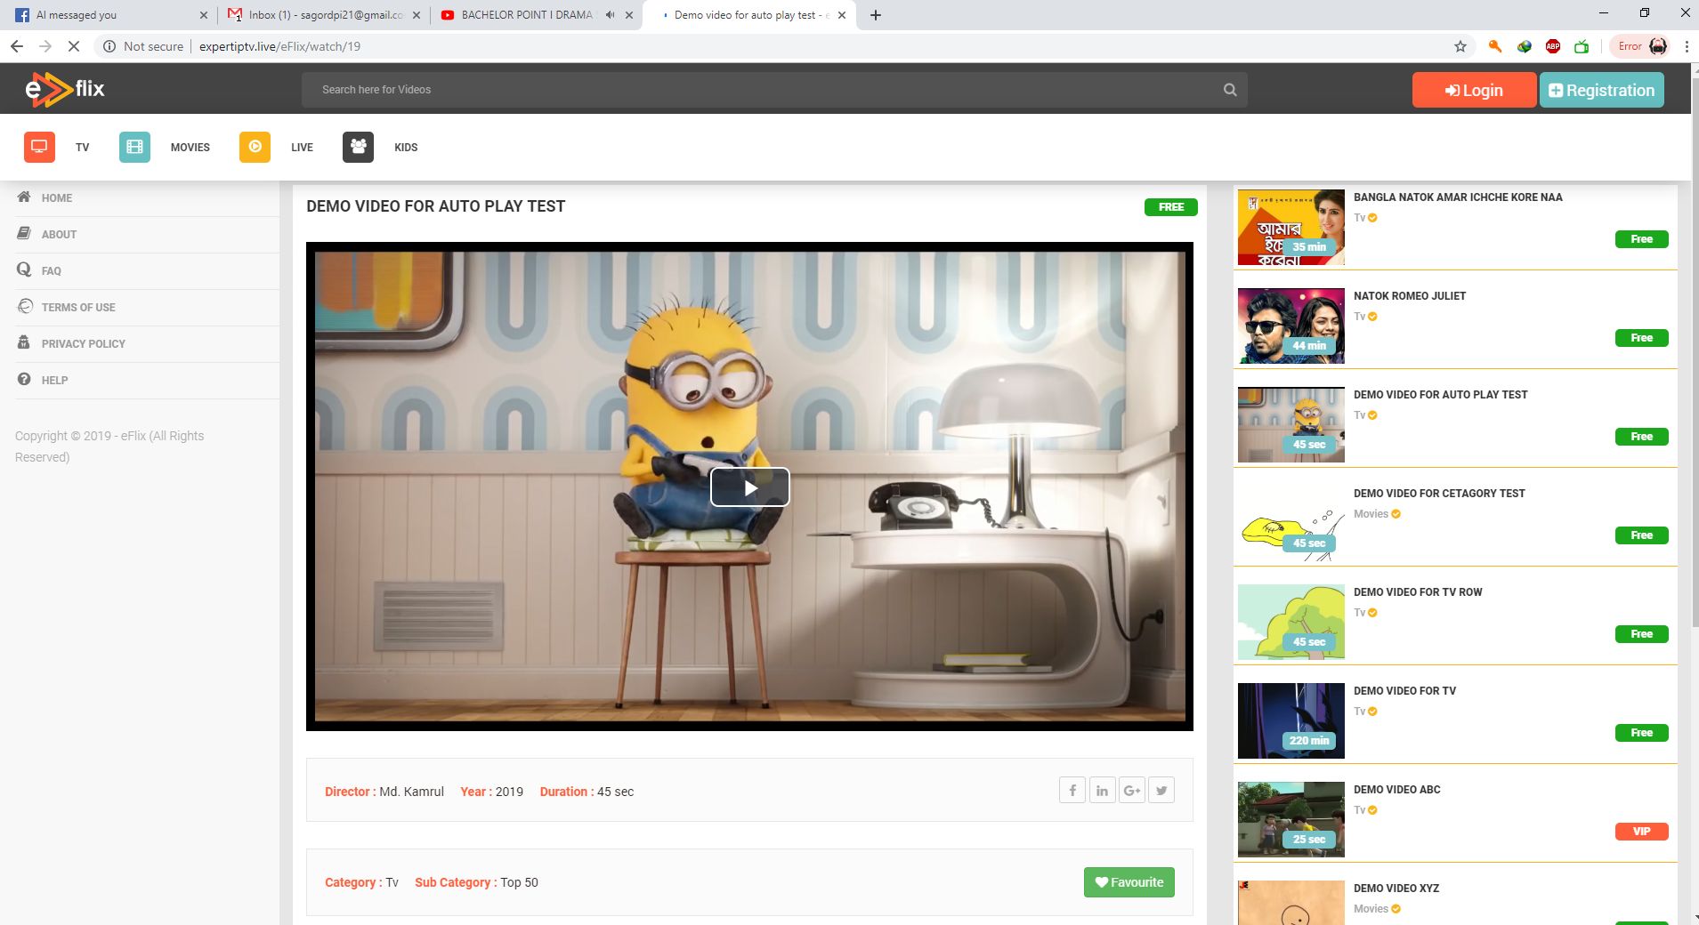Screen dimensions: 1699x925
Task: Open the About page
Action: [59, 235]
